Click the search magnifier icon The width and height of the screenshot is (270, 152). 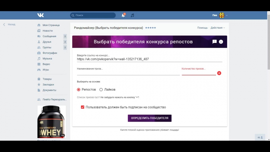coord(73,15)
